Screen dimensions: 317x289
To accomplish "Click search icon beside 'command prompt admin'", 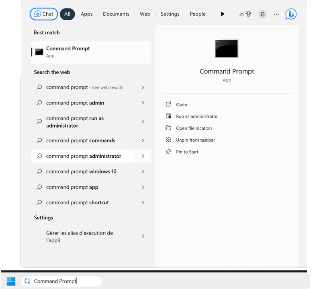I will pyautogui.click(x=39, y=103).
